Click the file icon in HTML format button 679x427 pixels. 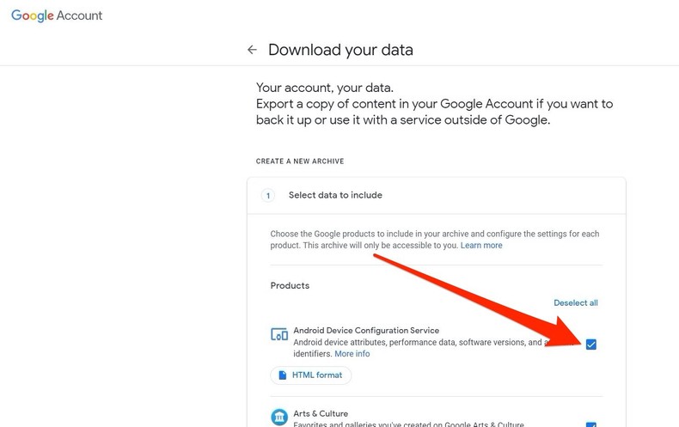click(x=283, y=375)
